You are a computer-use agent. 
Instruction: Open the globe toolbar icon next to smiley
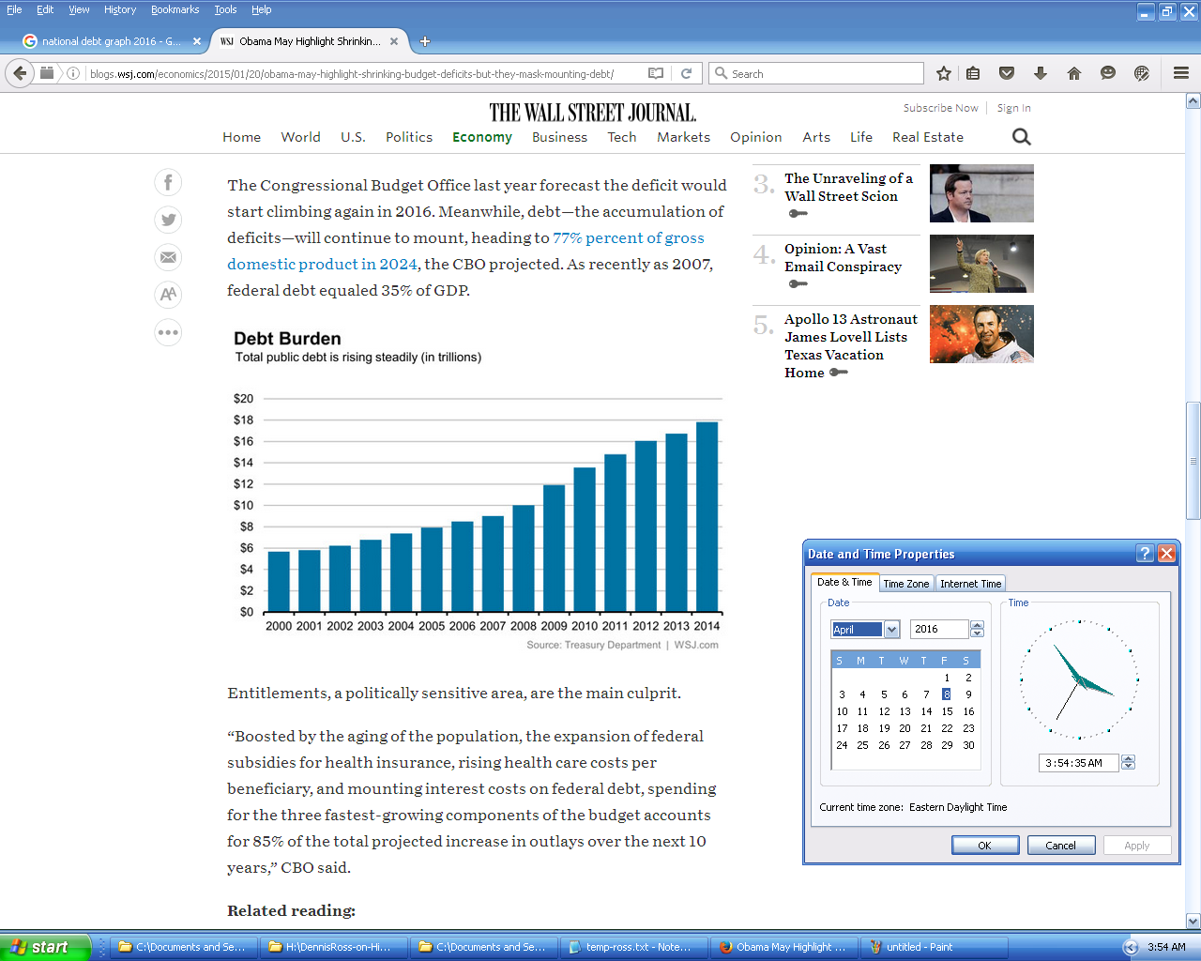tap(1142, 73)
